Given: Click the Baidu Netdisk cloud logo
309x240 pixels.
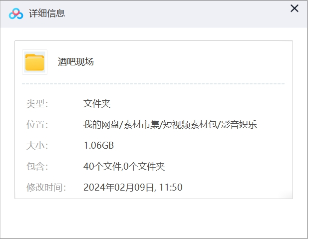Looking at the screenshot, I should [16, 13].
